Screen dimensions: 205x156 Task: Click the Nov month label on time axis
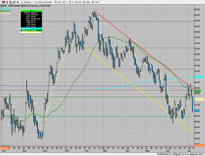(x=25, y=151)
